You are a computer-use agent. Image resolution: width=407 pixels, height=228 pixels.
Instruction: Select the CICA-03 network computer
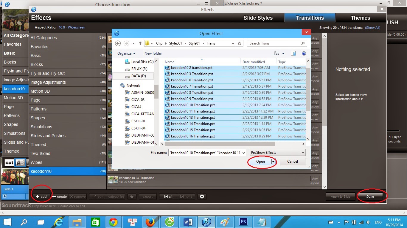point(135,100)
